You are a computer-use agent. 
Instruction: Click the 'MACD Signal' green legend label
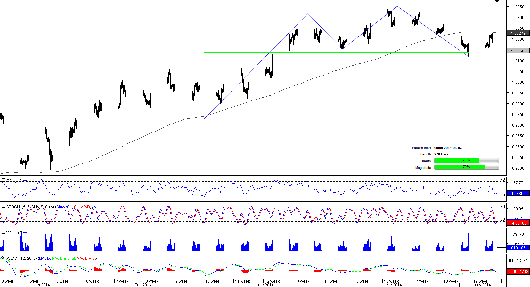(x=63, y=259)
